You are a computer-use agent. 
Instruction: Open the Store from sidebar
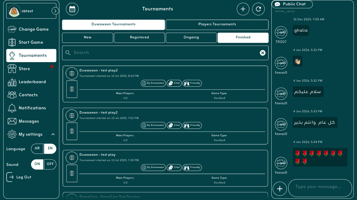pos(24,69)
